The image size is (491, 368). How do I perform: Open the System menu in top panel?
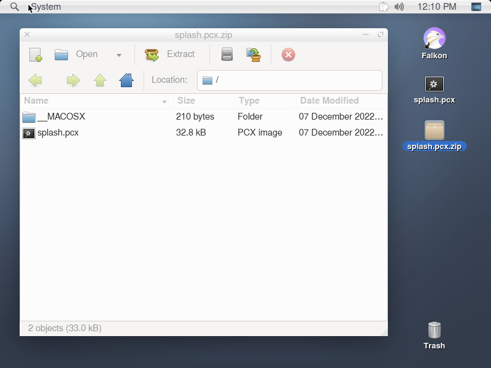(46, 7)
